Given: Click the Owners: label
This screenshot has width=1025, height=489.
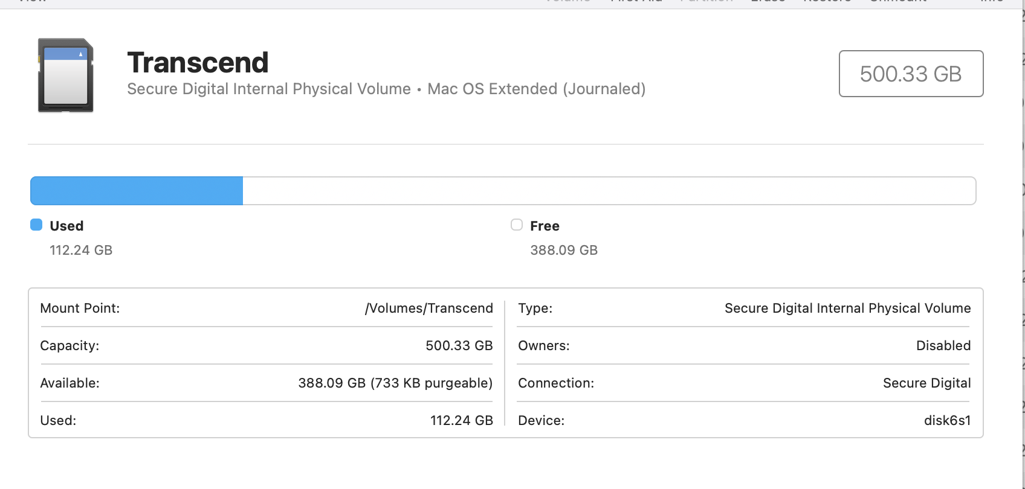Looking at the screenshot, I should pyautogui.click(x=544, y=345).
